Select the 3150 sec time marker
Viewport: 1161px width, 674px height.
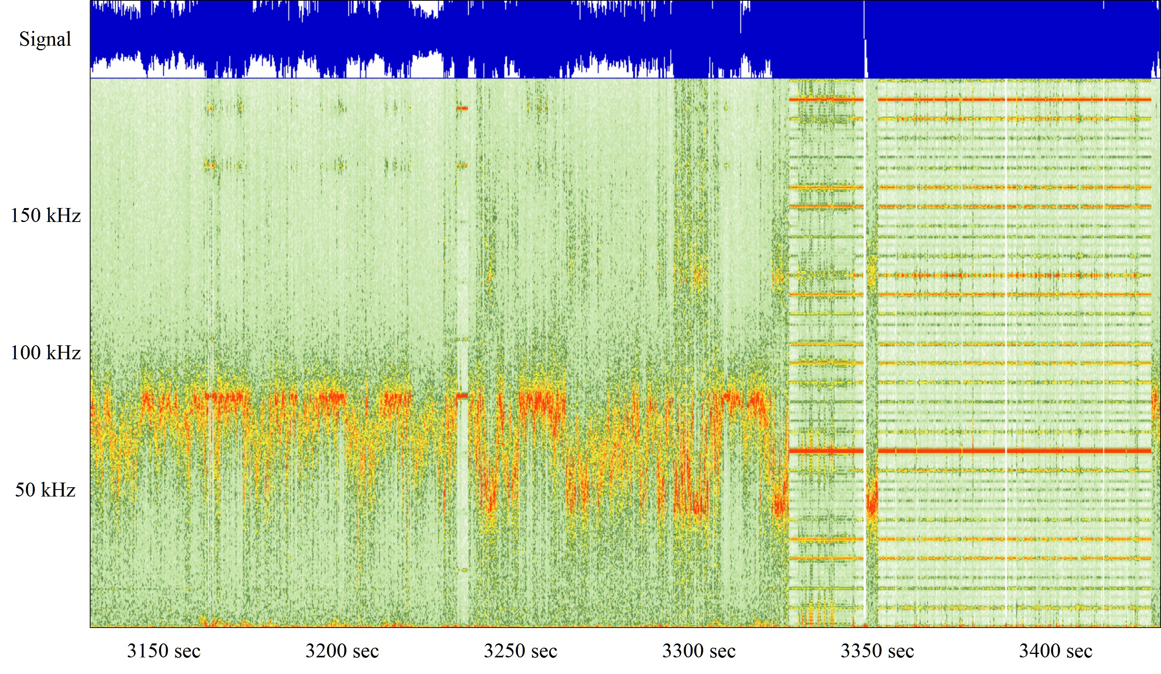click(164, 650)
